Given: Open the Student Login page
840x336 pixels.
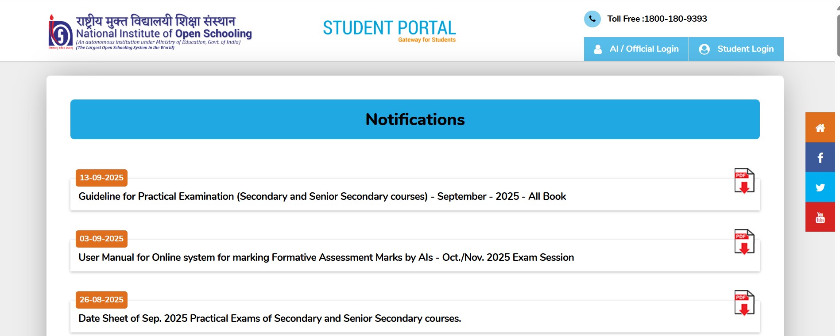Looking at the screenshot, I should tap(745, 49).
